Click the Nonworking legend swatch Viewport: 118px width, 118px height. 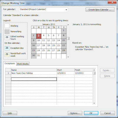click(x=7, y=32)
